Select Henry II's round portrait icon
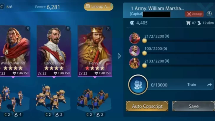The image size is (215, 121). point(134,63)
